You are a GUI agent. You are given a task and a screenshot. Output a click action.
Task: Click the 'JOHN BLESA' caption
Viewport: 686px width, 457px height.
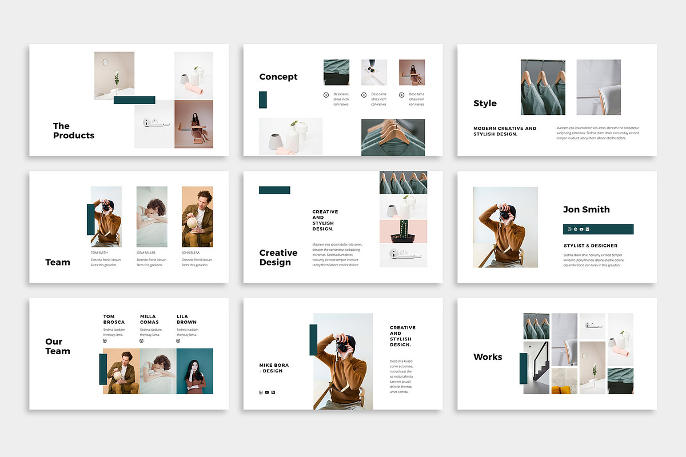tap(191, 252)
